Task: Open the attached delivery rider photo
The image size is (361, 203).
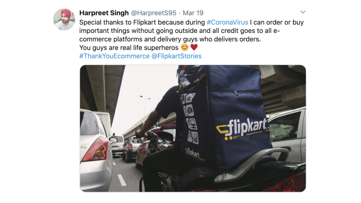Action: 193,128
